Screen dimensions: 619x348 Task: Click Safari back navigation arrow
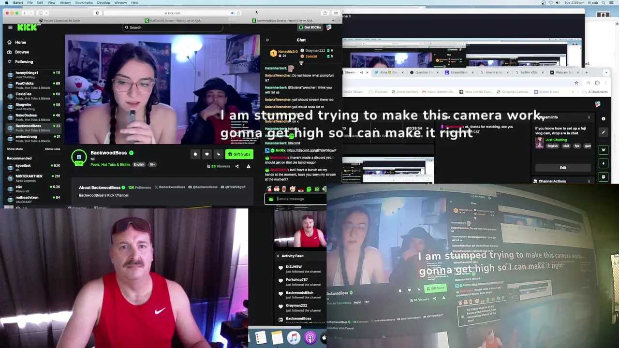25,13
